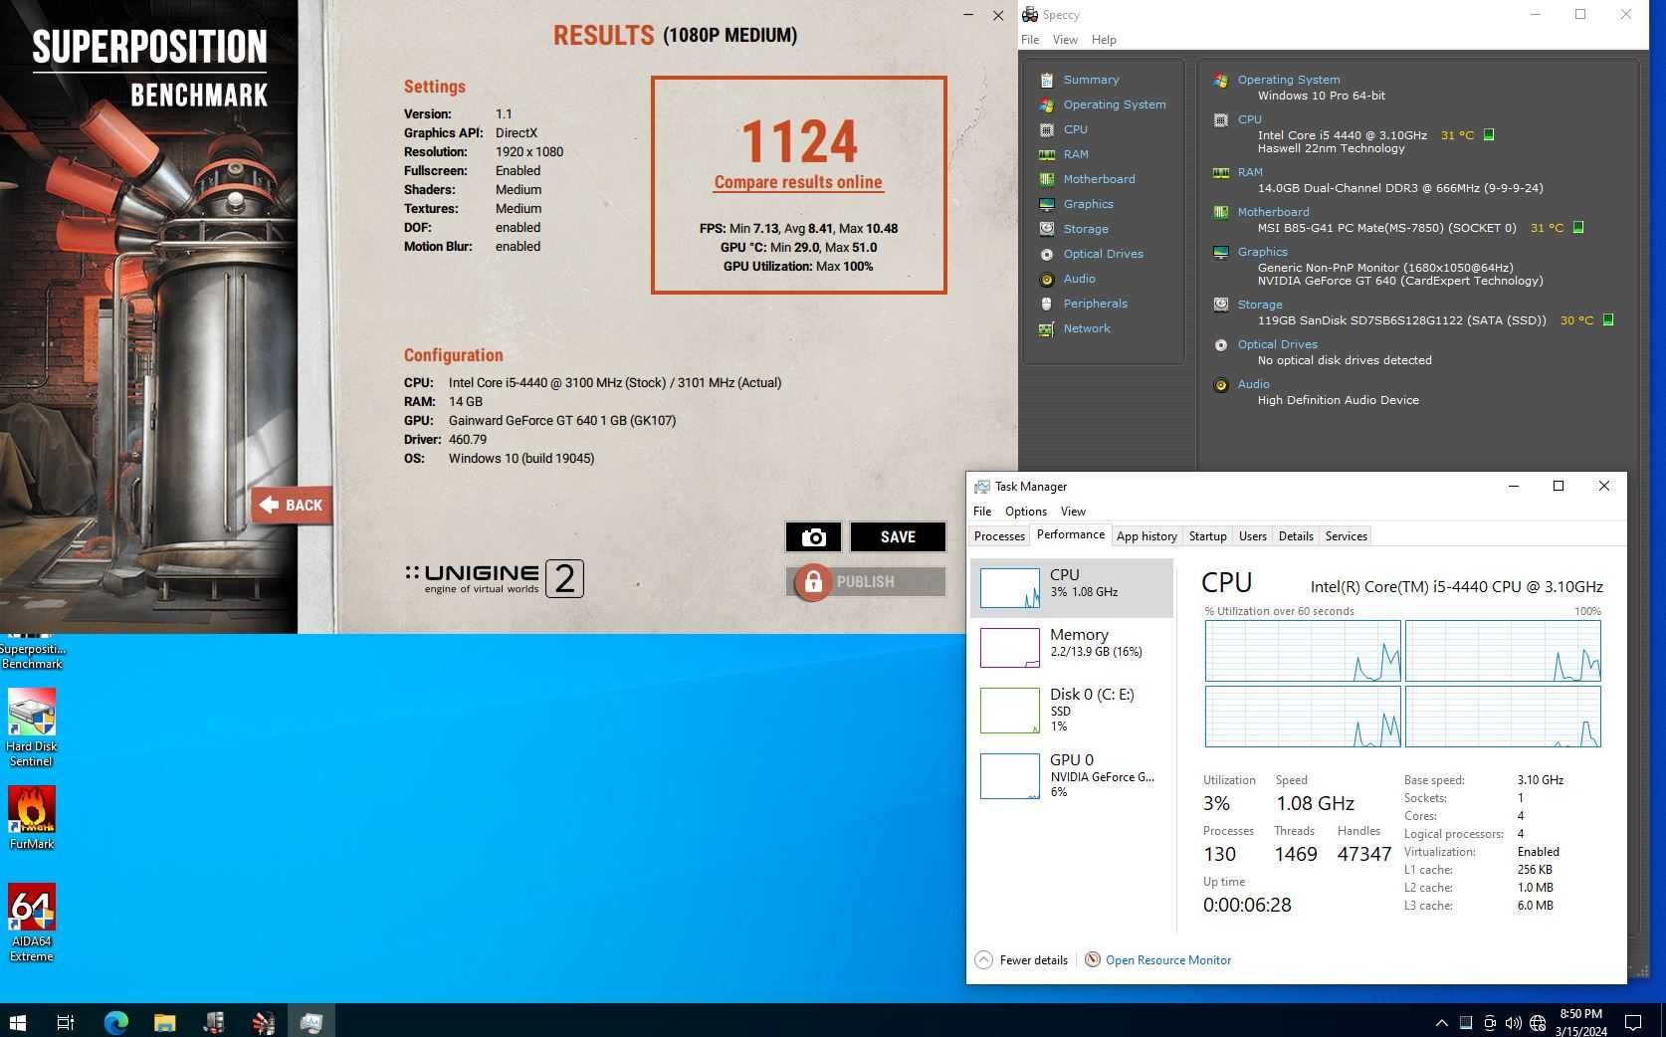
Task: Select CPU item in Speccy sidebar
Action: point(1075,129)
